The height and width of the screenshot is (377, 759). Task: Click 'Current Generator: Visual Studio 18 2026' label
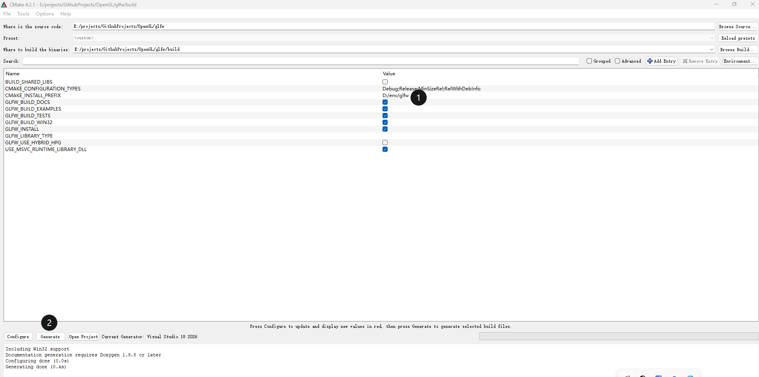149,337
